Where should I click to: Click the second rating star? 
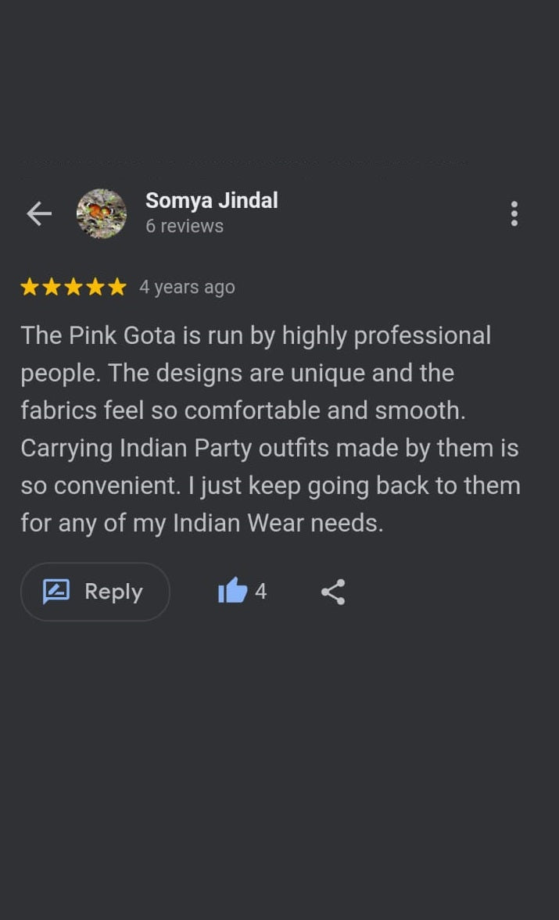(52, 287)
